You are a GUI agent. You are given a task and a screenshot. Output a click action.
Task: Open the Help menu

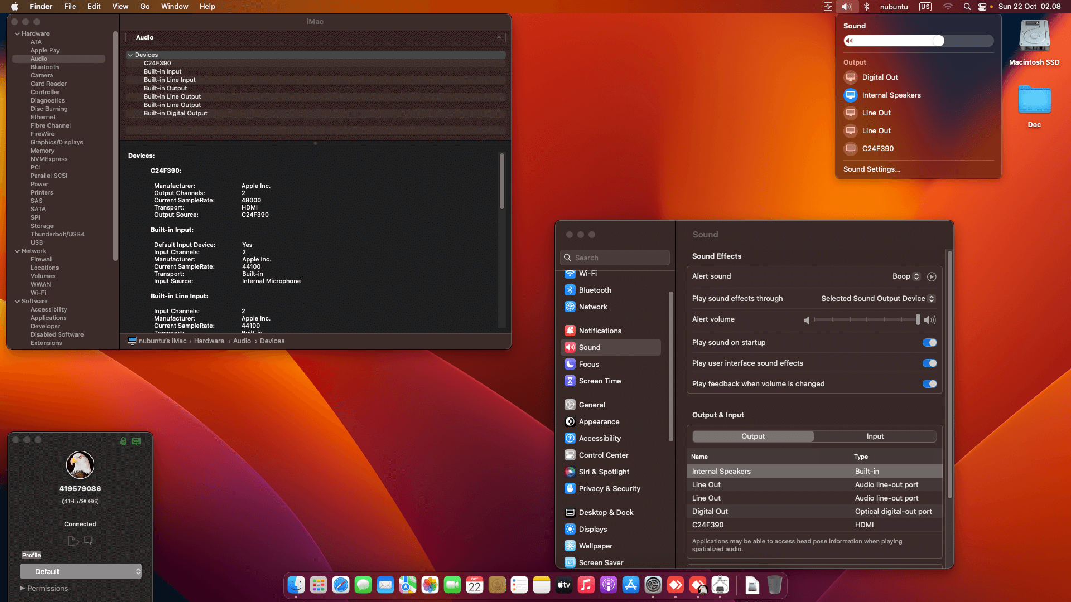pyautogui.click(x=208, y=7)
